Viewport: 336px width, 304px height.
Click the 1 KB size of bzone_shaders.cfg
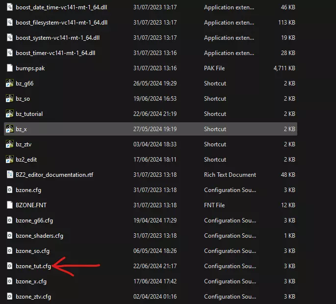point(290,236)
